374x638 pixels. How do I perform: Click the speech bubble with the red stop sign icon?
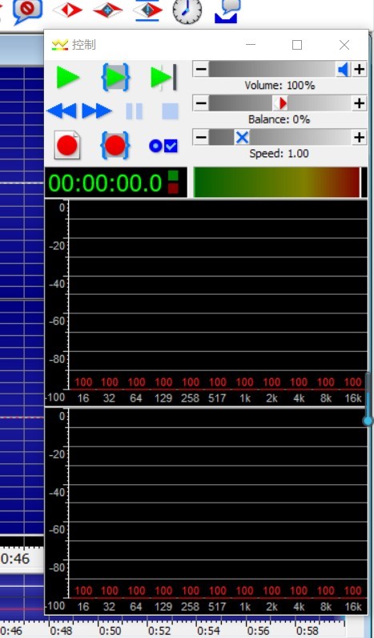click(x=27, y=10)
